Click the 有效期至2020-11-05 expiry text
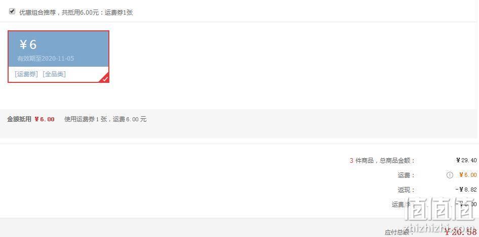This screenshot has height=237, width=479. click(46, 58)
